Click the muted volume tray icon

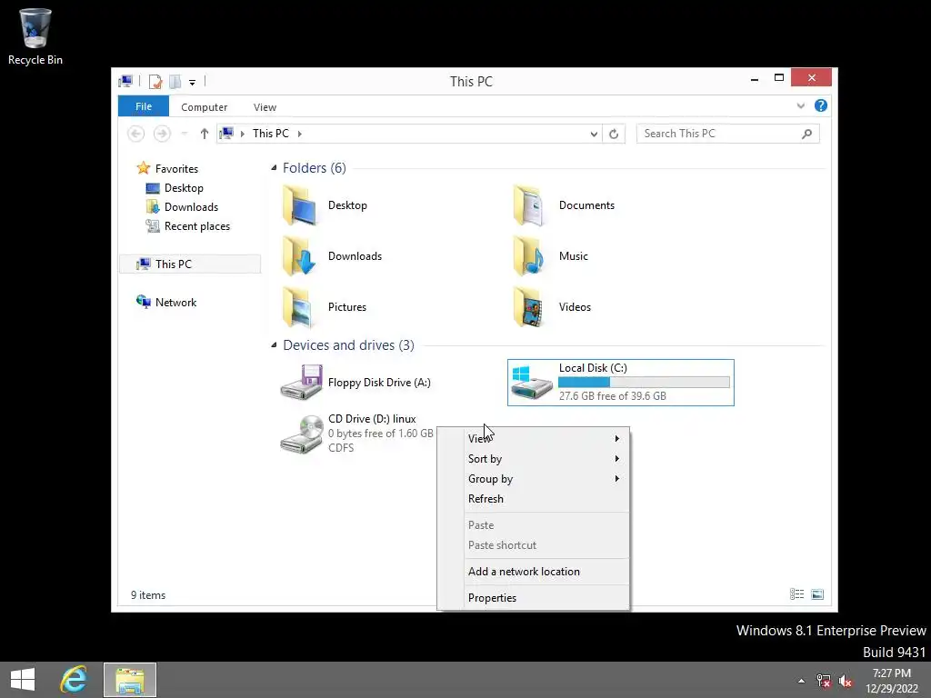pyautogui.click(x=845, y=681)
